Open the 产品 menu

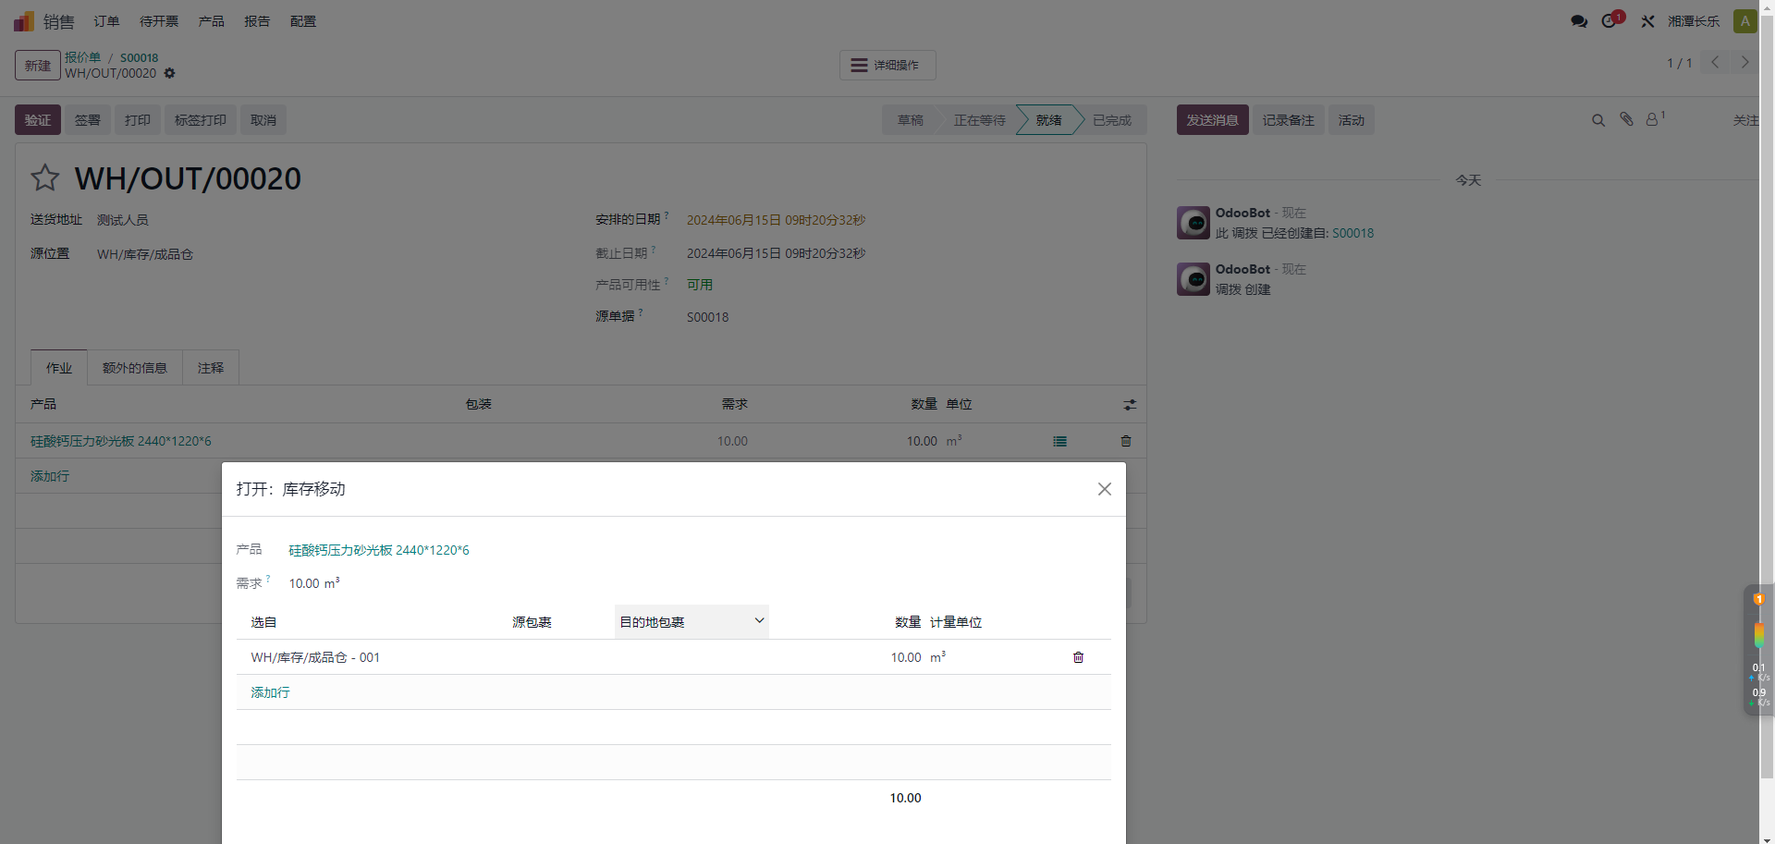tap(212, 21)
